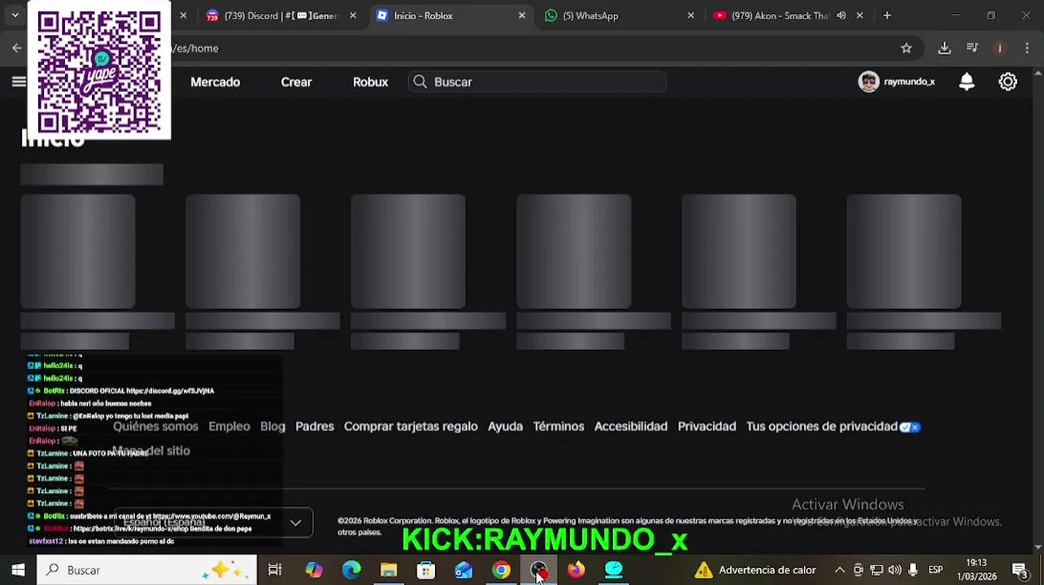Open Microsoft Store from the taskbar
The width and height of the screenshot is (1044, 585).
pos(426,570)
